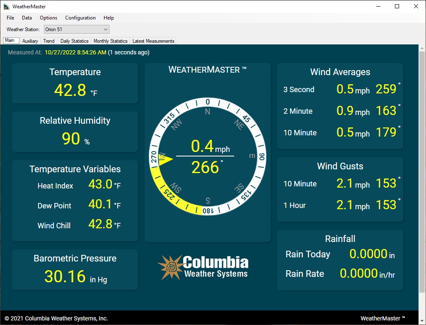Click the Dew Point value 40.1
Image resolution: width=426 pixels, height=325 pixels.
click(x=100, y=204)
